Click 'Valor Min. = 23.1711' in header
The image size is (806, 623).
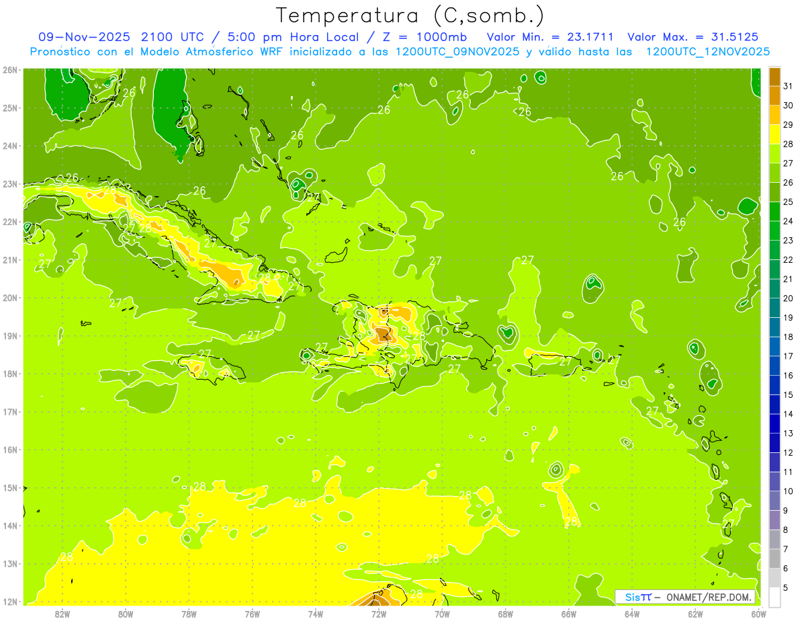(x=551, y=37)
